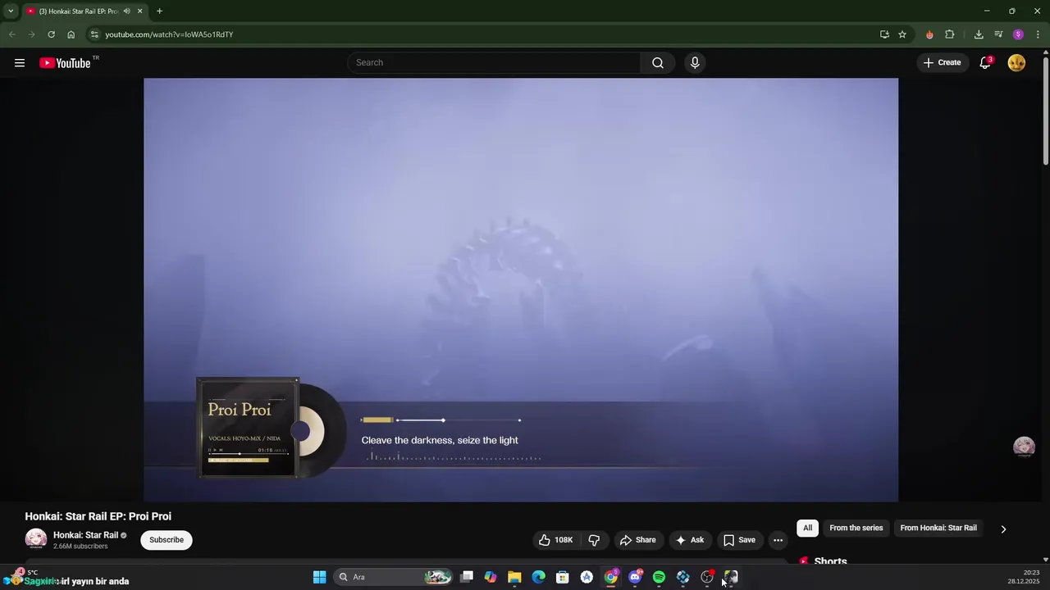Click the Ask button

(x=689, y=540)
